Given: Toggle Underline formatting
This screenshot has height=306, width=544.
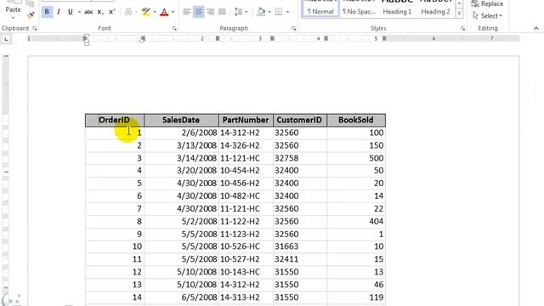Looking at the screenshot, I should click(x=71, y=12).
